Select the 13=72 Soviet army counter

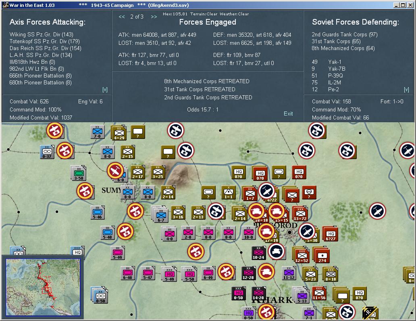(300, 214)
